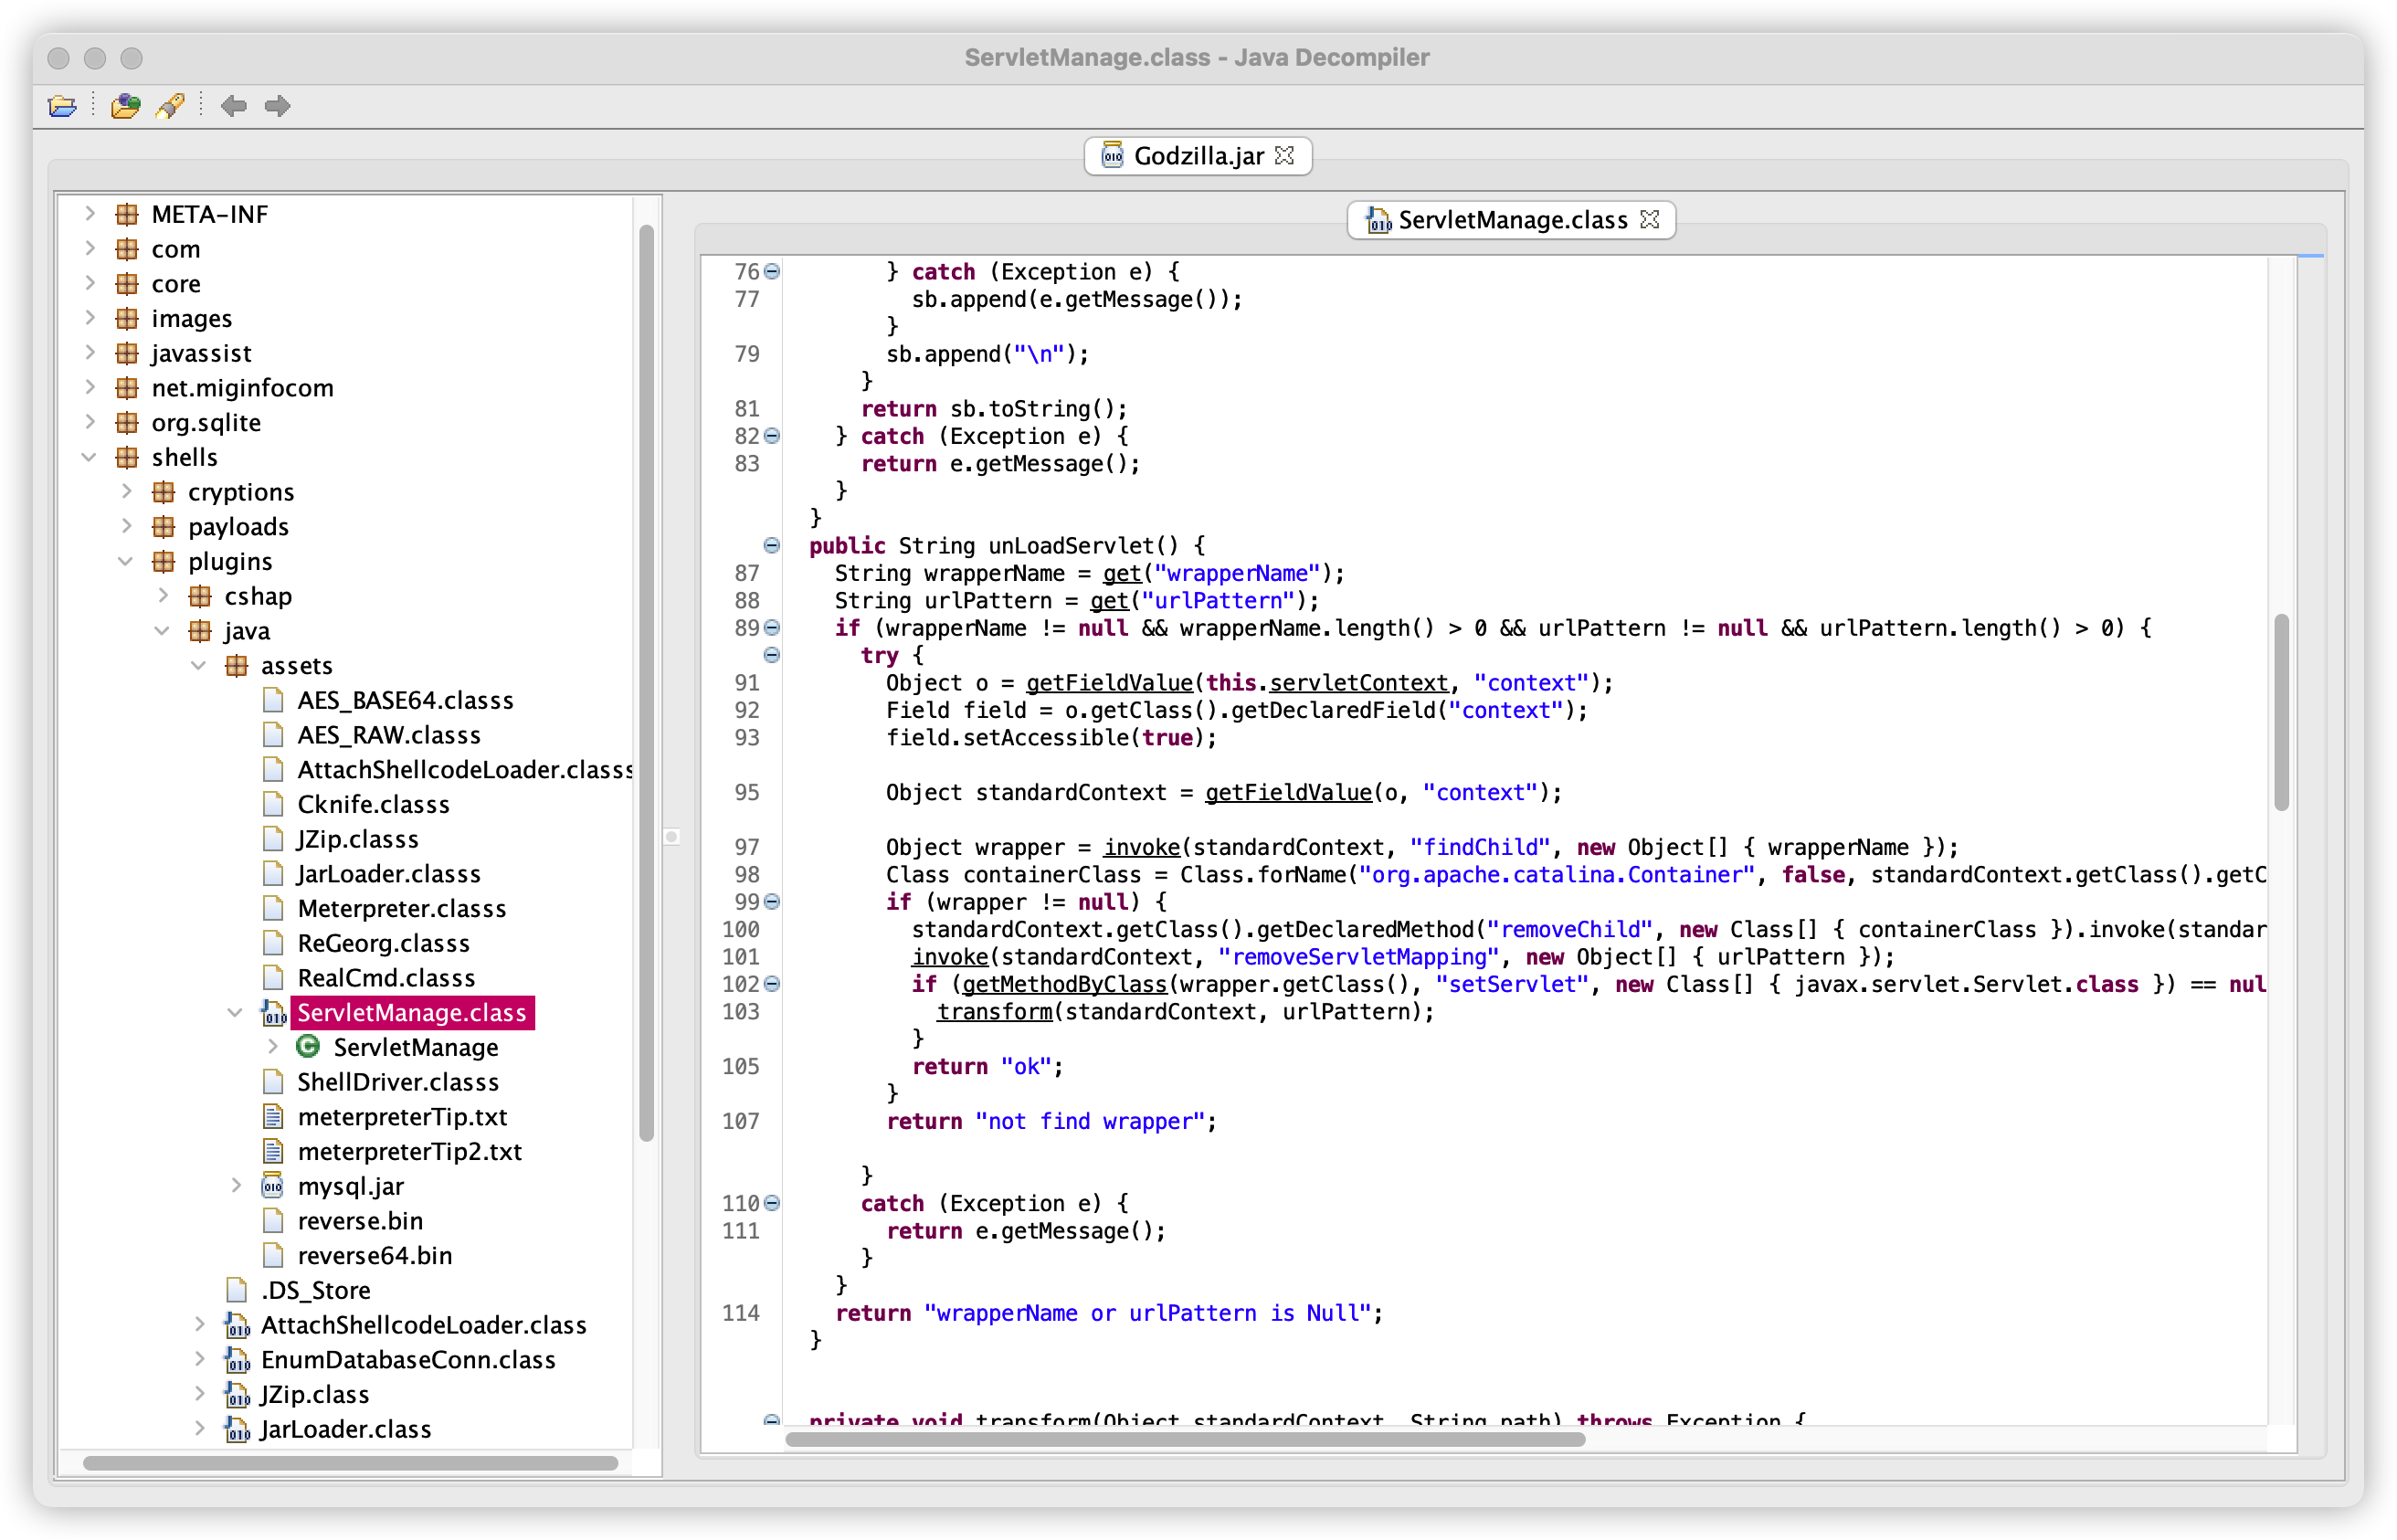Viewport: 2397px width, 1540px height.
Task: Click the Search toolbar icon
Action: (170, 106)
